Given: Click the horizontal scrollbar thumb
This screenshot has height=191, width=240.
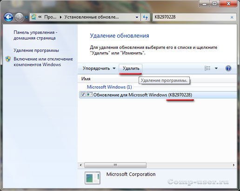Looking at the screenshot, I should coord(115,165).
